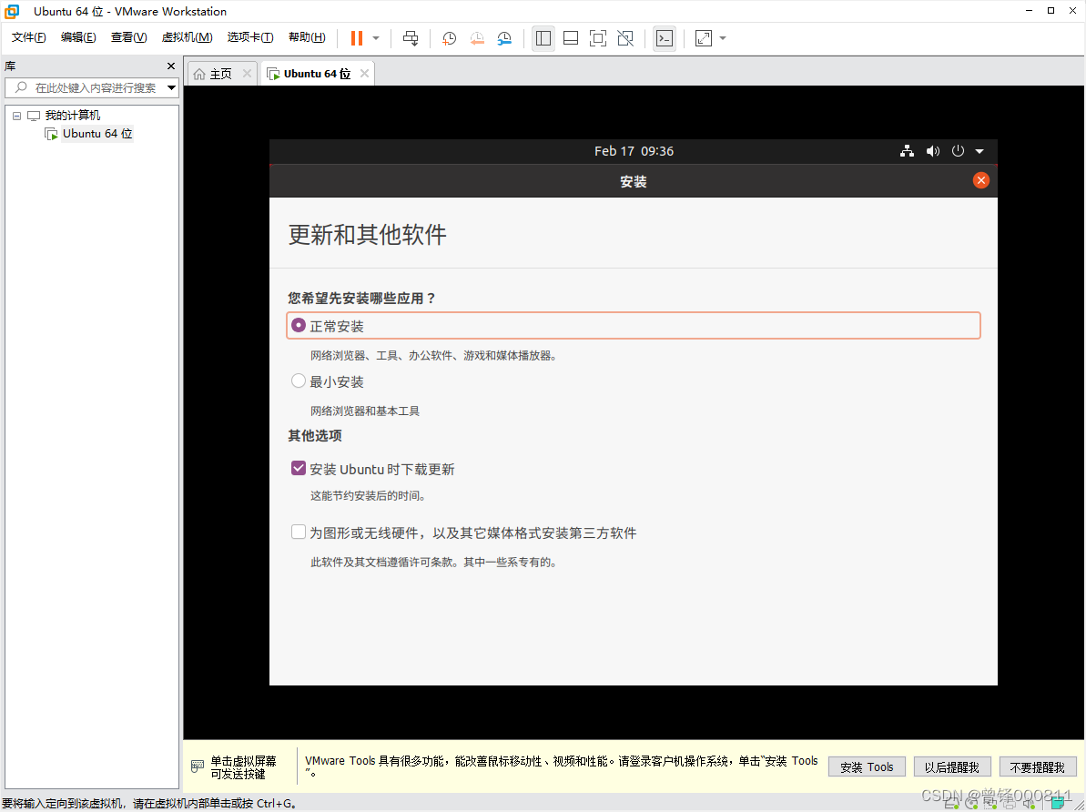
Task: Open the 帮助(H) menu
Action: pos(307,37)
